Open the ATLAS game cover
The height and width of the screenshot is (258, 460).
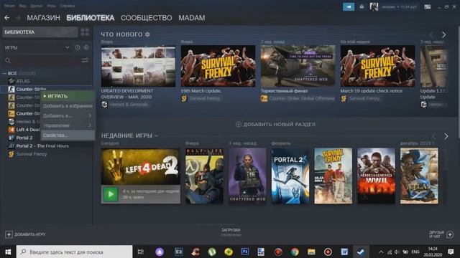[x=419, y=176]
